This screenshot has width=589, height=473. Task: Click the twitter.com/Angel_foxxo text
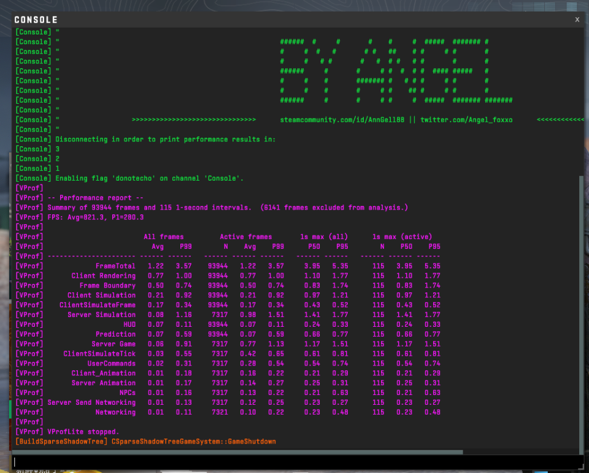coord(466,120)
